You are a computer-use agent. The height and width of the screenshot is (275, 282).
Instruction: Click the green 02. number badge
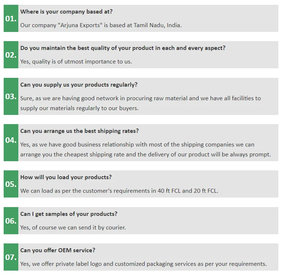pyautogui.click(x=11, y=55)
